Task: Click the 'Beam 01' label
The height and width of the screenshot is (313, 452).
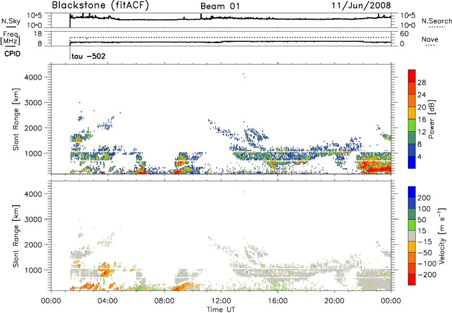Action: 220,6
